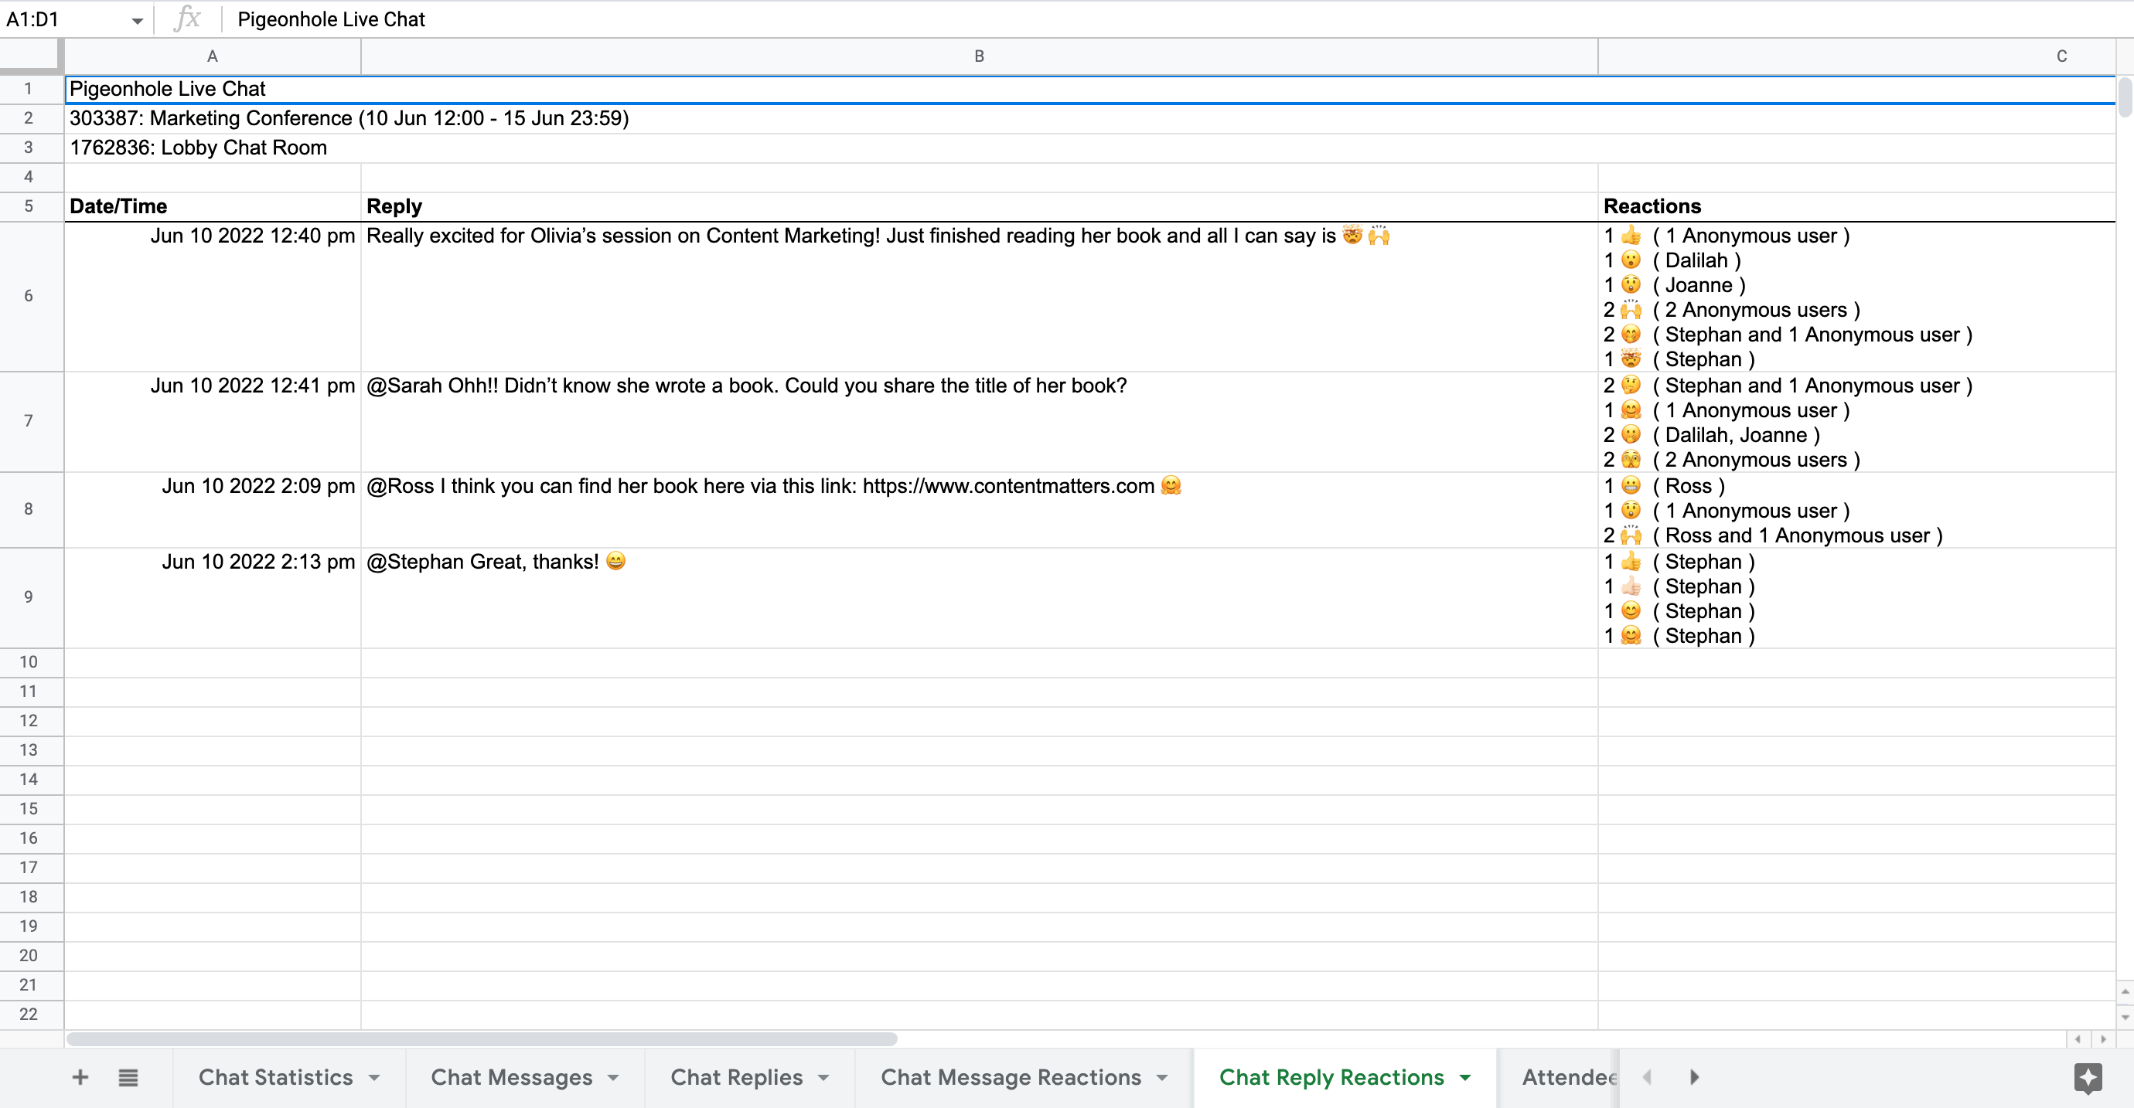Switch to Chat Replies sheet
This screenshot has width=2134, height=1108.
pyautogui.click(x=736, y=1077)
